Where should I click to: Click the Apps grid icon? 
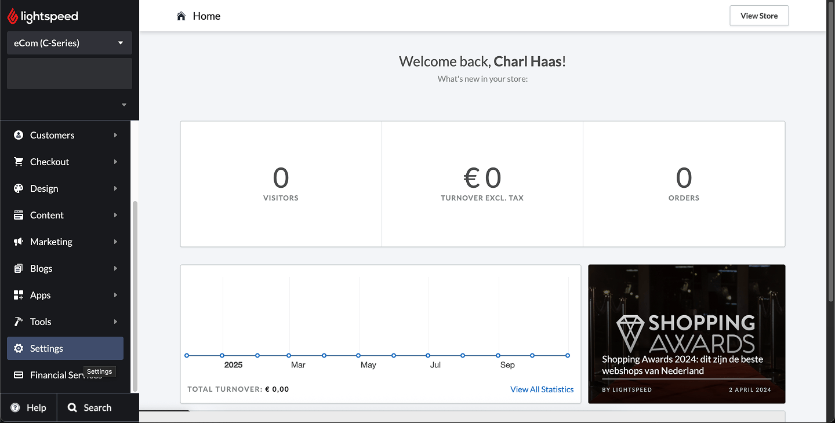click(x=19, y=295)
